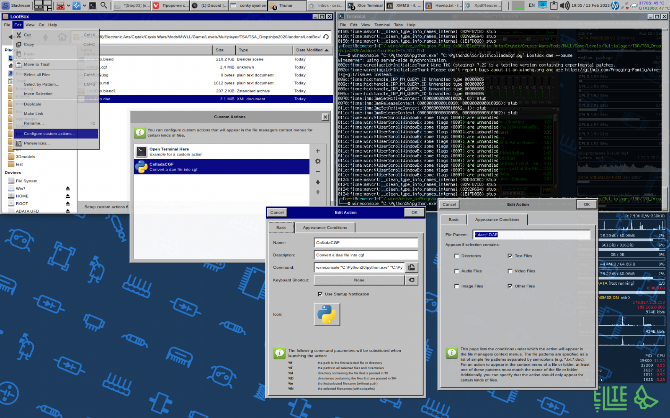Enable the Directories checkbox
Screen dimensions: 670x418
456,256
